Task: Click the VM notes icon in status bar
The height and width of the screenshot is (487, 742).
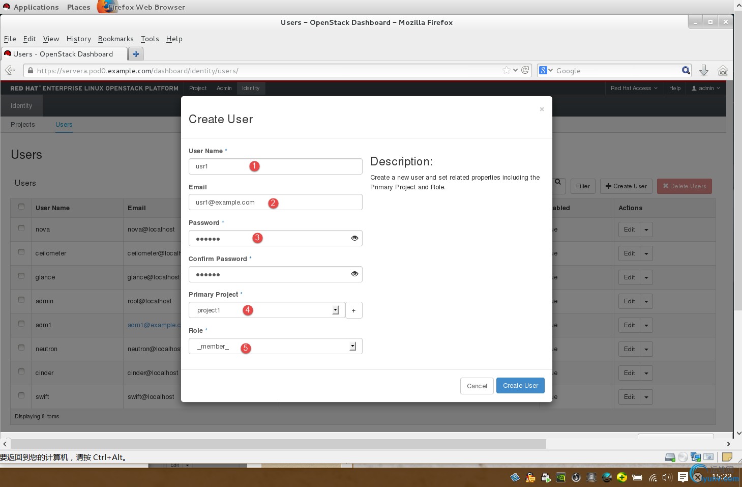Action: pyautogui.click(x=727, y=457)
